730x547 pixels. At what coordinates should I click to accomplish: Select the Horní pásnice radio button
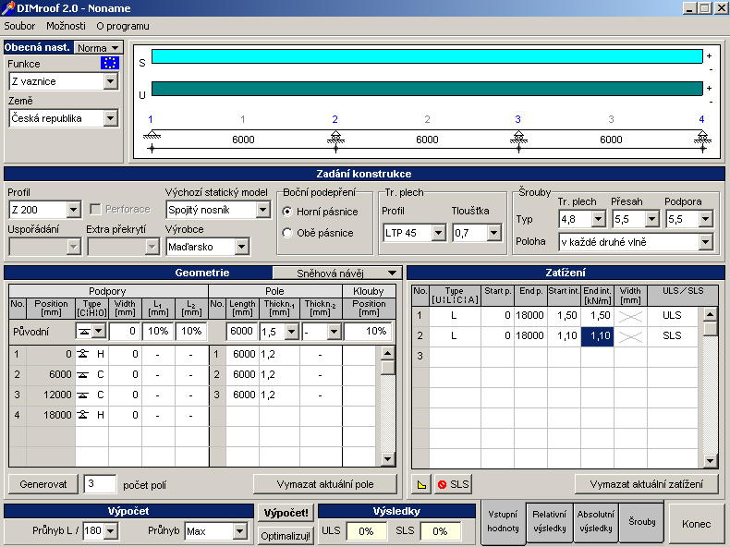287,212
